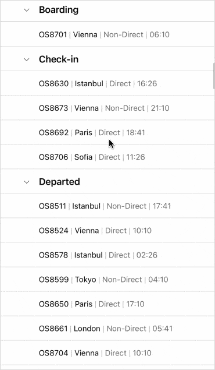The width and height of the screenshot is (215, 370).
Task: Select flight OS8599 to Tokyo
Action: [107, 280]
